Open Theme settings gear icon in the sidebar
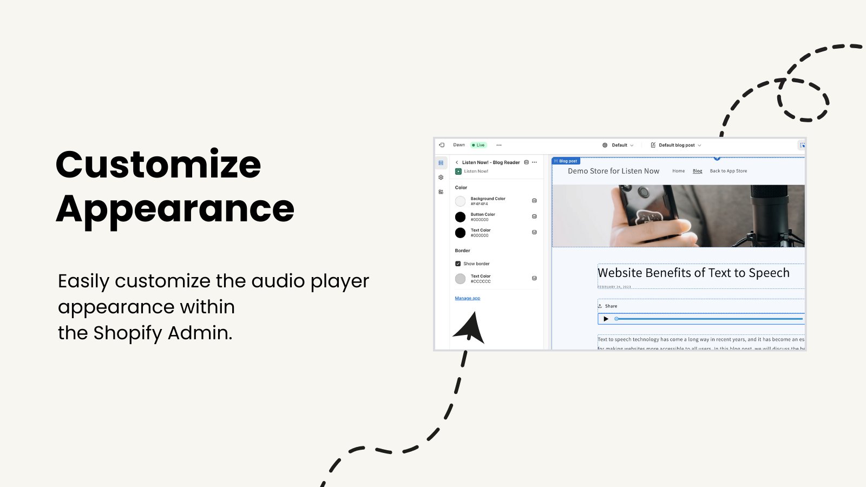Image resolution: width=866 pixels, height=487 pixels. pyautogui.click(x=441, y=177)
